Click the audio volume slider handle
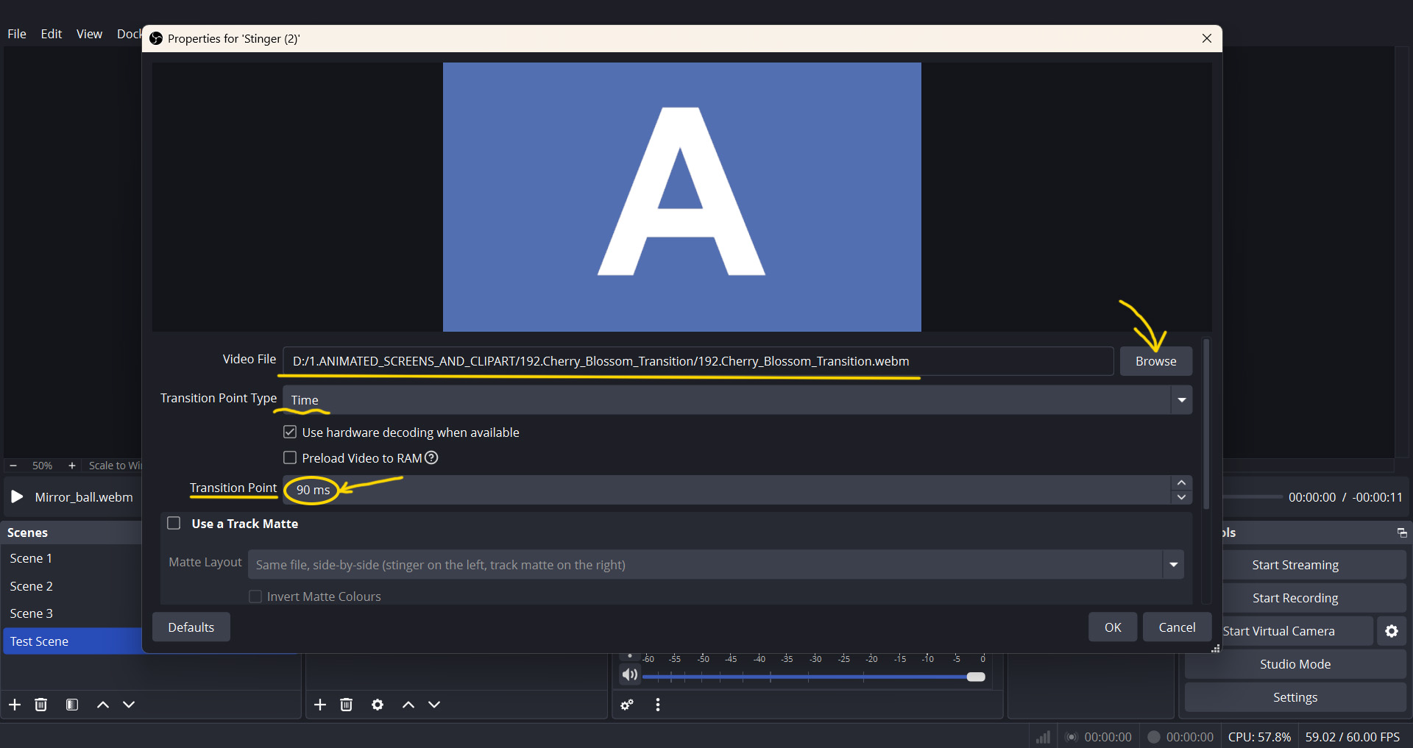Viewport: 1413px width, 748px height. pos(976,677)
